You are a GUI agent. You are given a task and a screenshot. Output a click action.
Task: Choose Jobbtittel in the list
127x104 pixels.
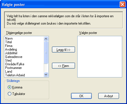tap(11, 53)
